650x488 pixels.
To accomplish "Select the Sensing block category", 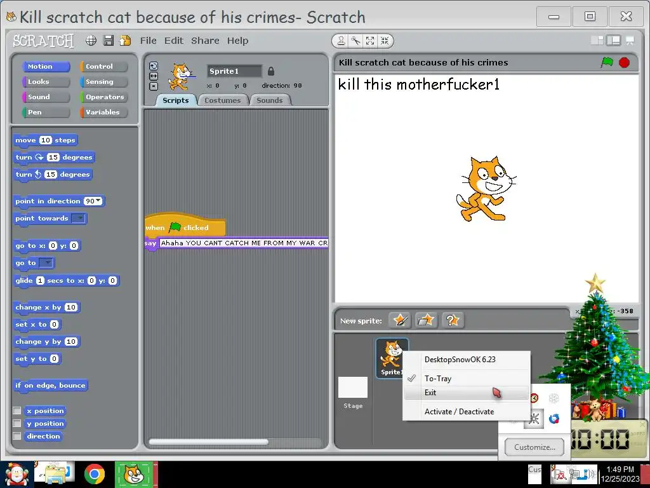I will (103, 82).
